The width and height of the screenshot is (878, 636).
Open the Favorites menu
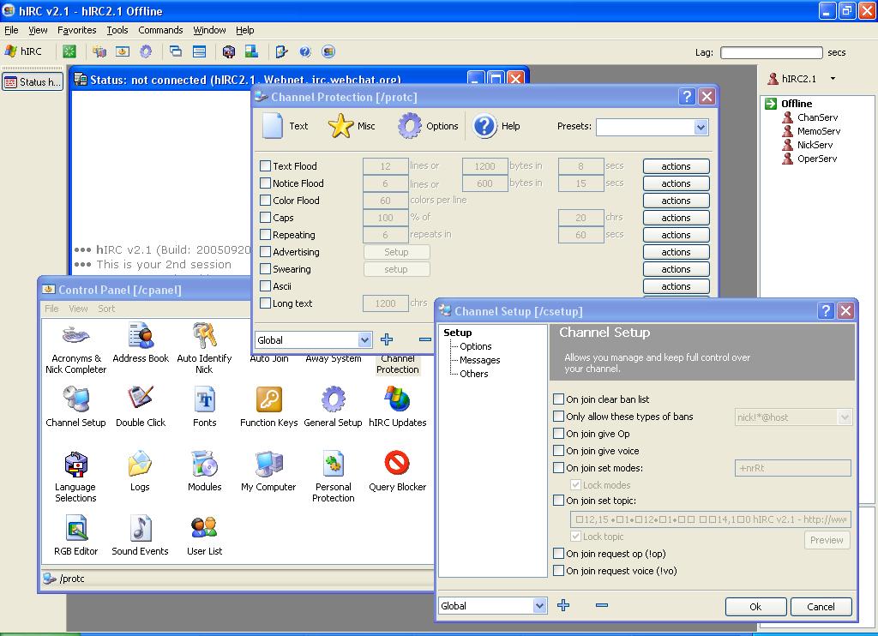coord(76,30)
